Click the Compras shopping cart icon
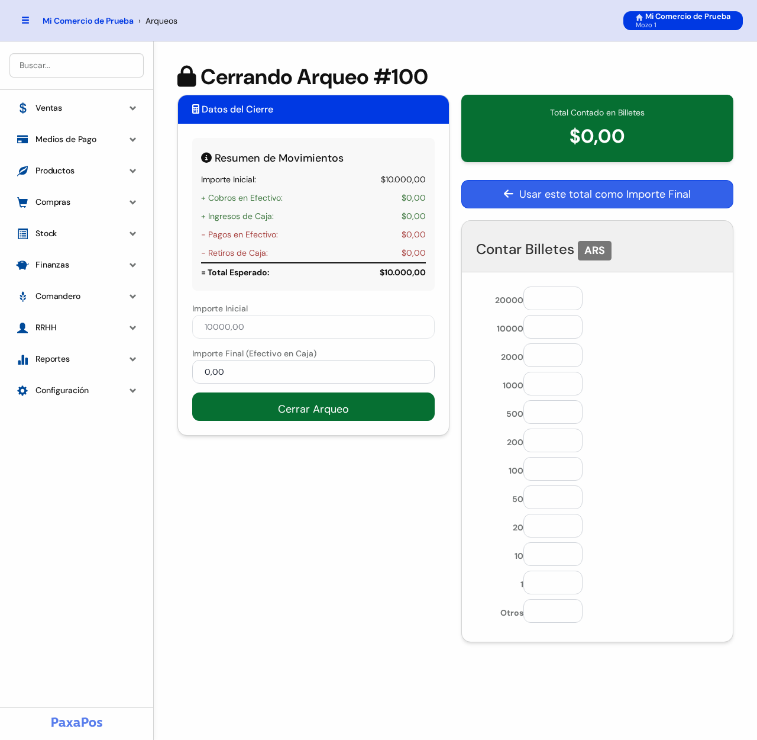The image size is (757, 740). click(x=22, y=202)
